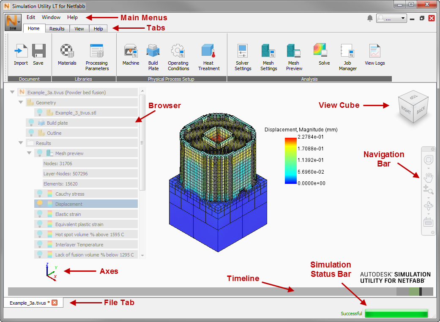Click the Import icon in Document group
The image size is (440, 322).
pos(21,50)
